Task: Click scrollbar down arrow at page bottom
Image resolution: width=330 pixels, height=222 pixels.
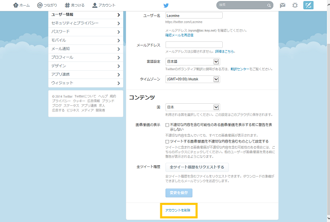Action: click(x=328, y=218)
